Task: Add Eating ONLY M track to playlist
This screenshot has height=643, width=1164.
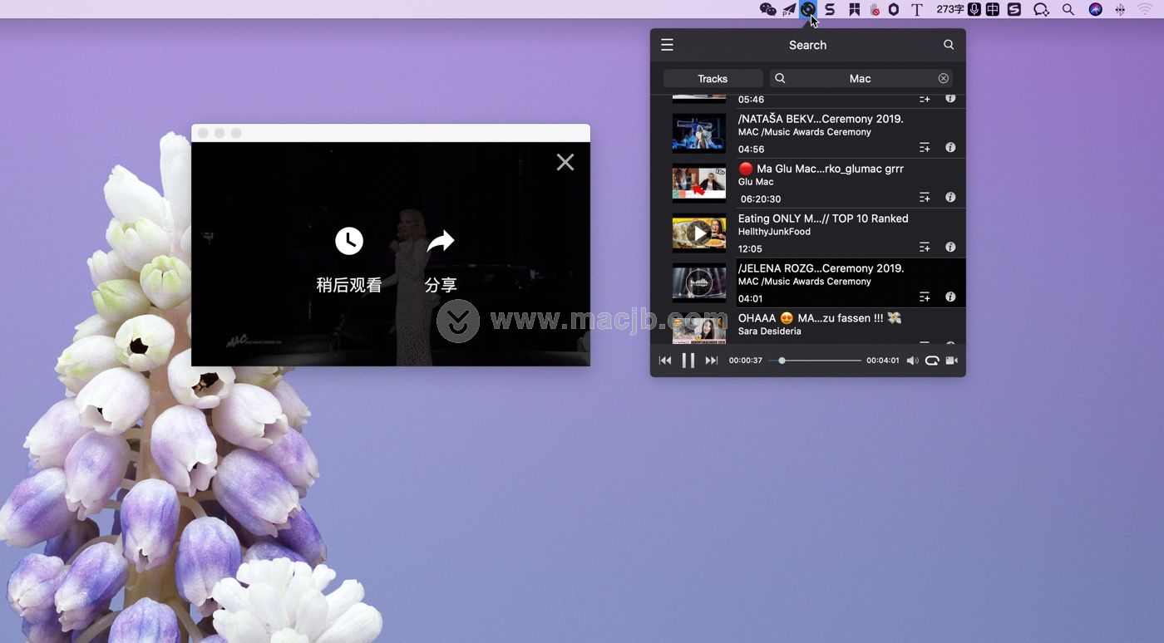Action: click(925, 247)
